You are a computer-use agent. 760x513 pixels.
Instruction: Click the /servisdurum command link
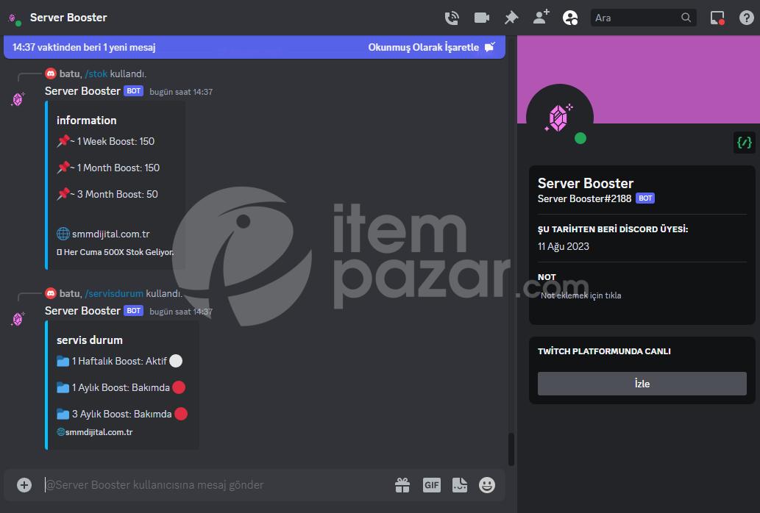click(114, 294)
